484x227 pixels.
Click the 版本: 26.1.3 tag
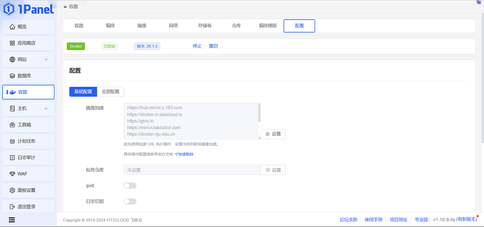tap(147, 46)
